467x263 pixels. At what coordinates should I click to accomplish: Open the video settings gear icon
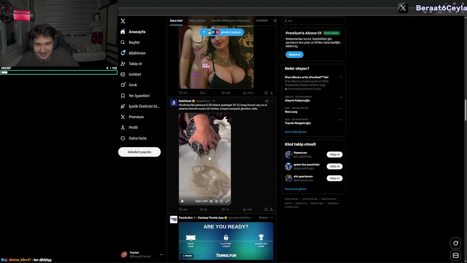[x=216, y=201]
